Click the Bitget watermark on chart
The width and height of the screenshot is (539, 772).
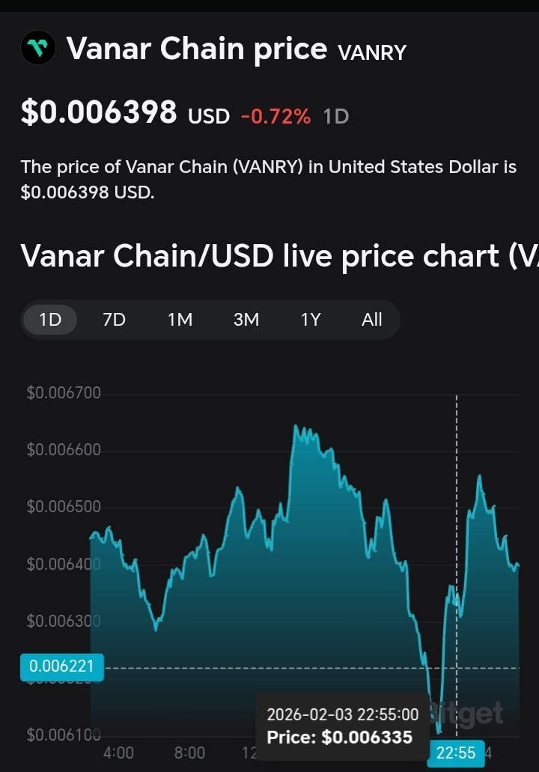click(472, 713)
